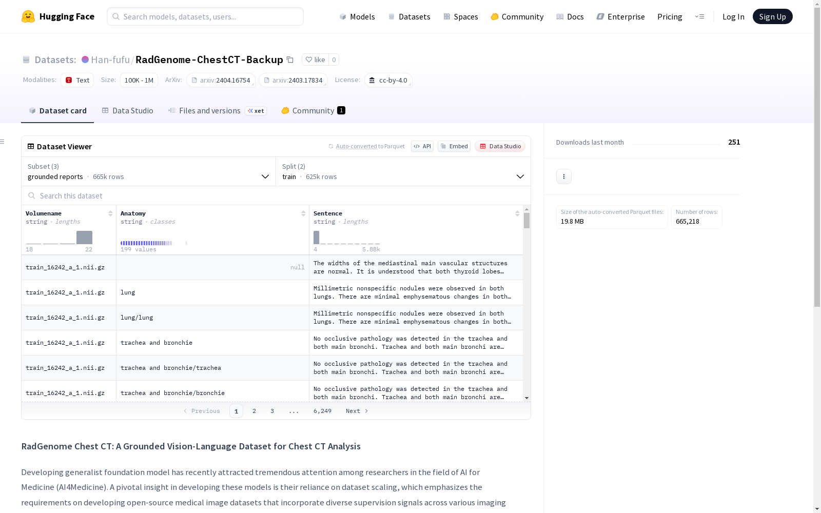Image resolution: width=821 pixels, height=513 pixels.
Task: Open the Han-fufu author link
Action: point(110,60)
